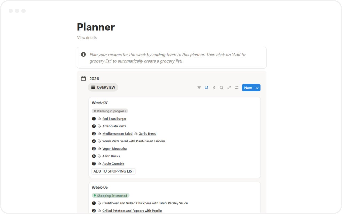Click the Vegan Moussaka recipe link
Image resolution: width=342 pixels, height=214 pixels.
114,149
